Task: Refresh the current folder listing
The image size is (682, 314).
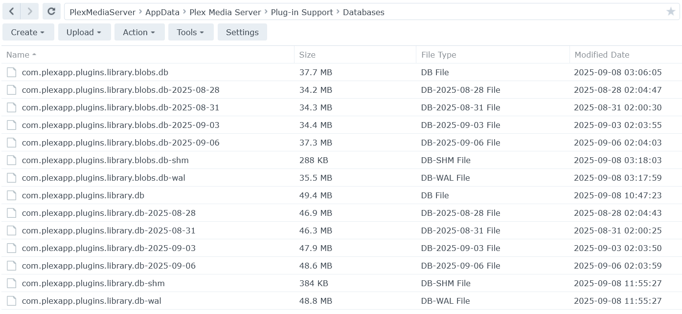Action: click(51, 12)
